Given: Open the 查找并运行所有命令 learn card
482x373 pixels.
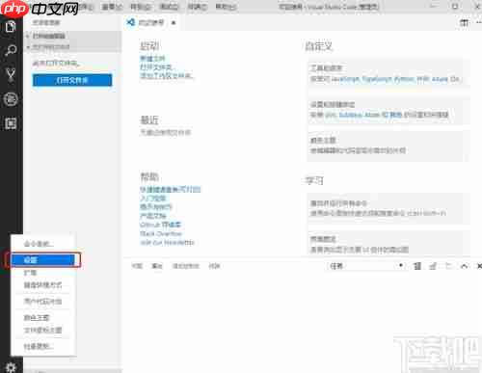Looking at the screenshot, I should click(388, 208).
